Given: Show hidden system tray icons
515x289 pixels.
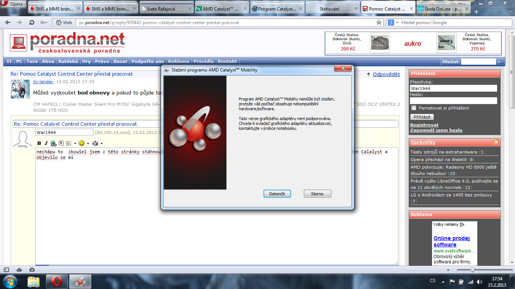Looking at the screenshot, I should coord(443,281).
